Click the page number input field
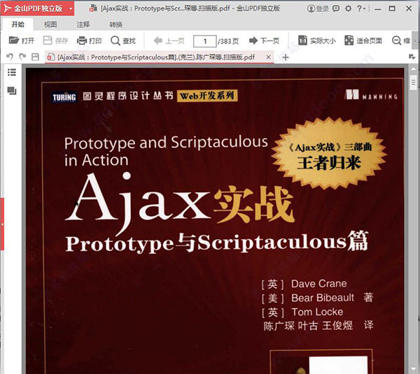The image size is (420, 374). pyautogui.click(x=205, y=41)
